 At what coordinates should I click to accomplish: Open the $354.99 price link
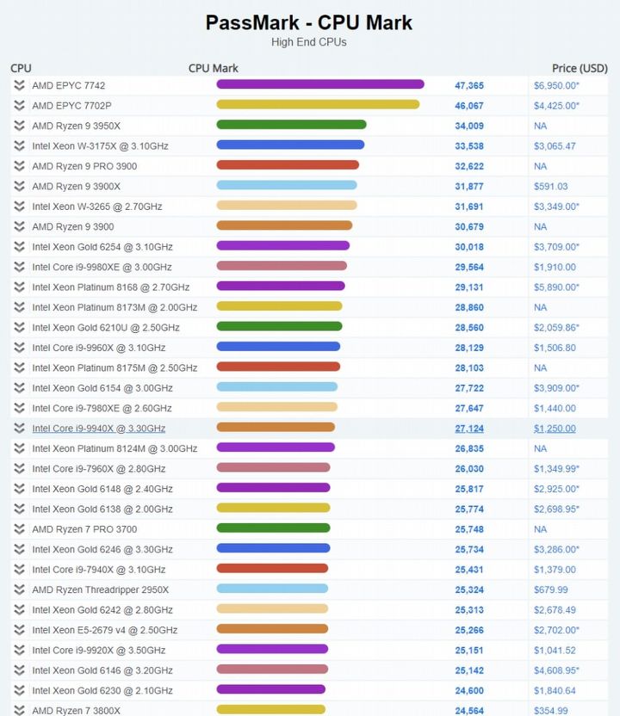550,711
